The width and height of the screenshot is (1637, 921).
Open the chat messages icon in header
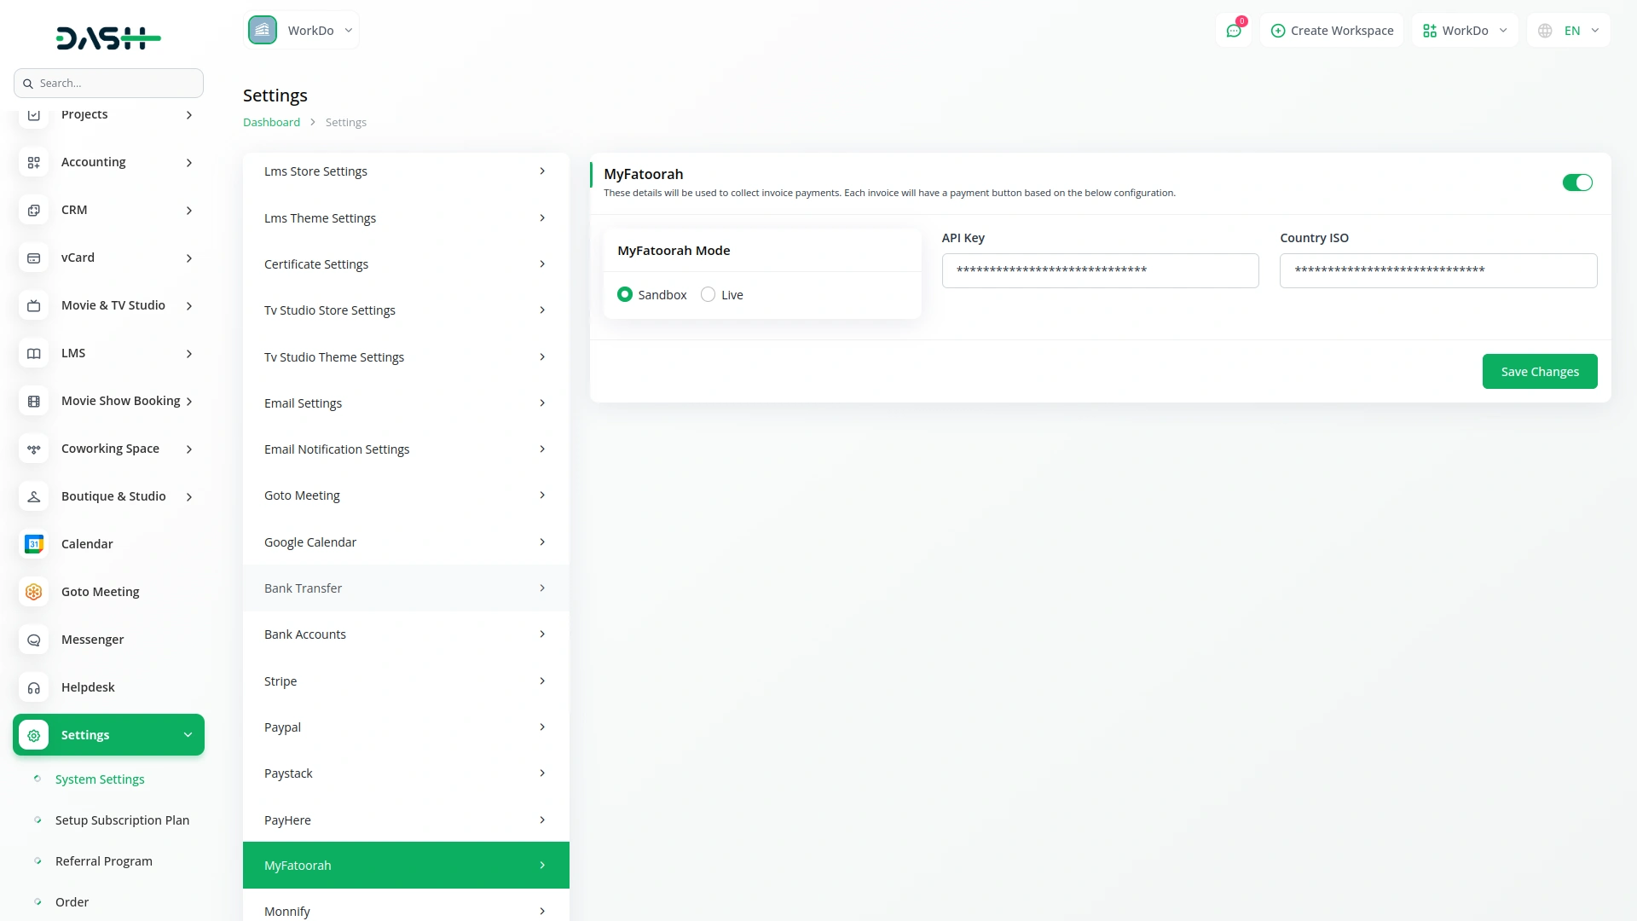pos(1233,31)
